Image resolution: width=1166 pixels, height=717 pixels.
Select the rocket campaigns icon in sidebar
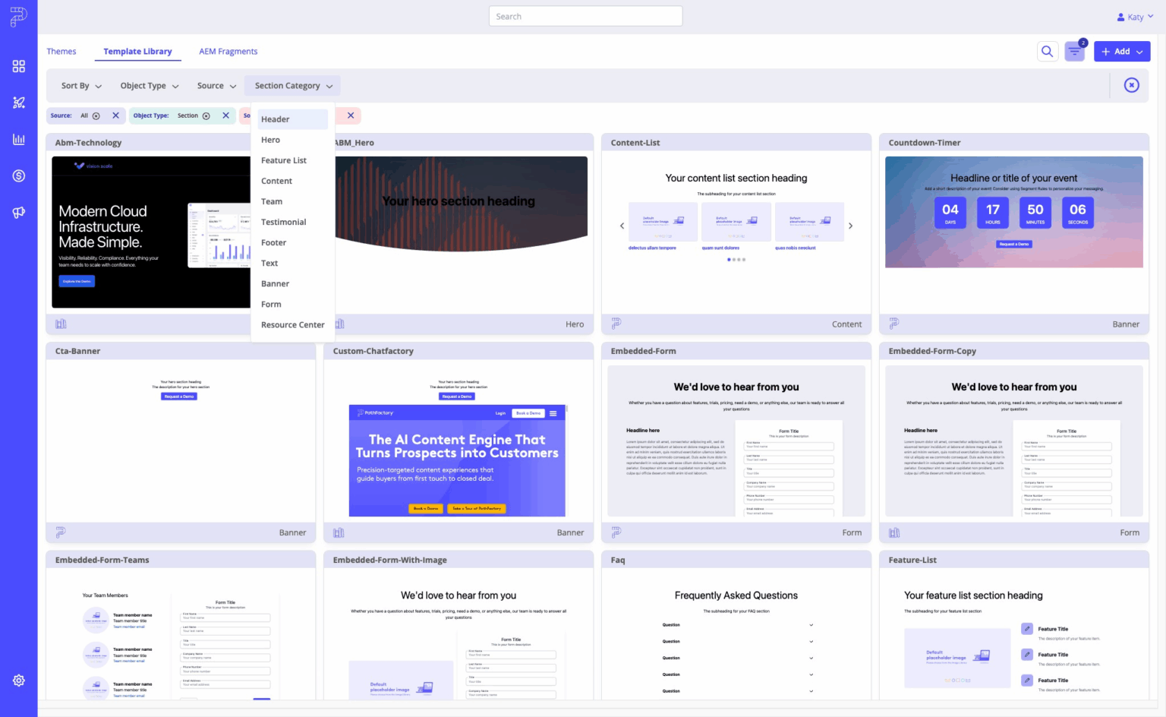18,103
